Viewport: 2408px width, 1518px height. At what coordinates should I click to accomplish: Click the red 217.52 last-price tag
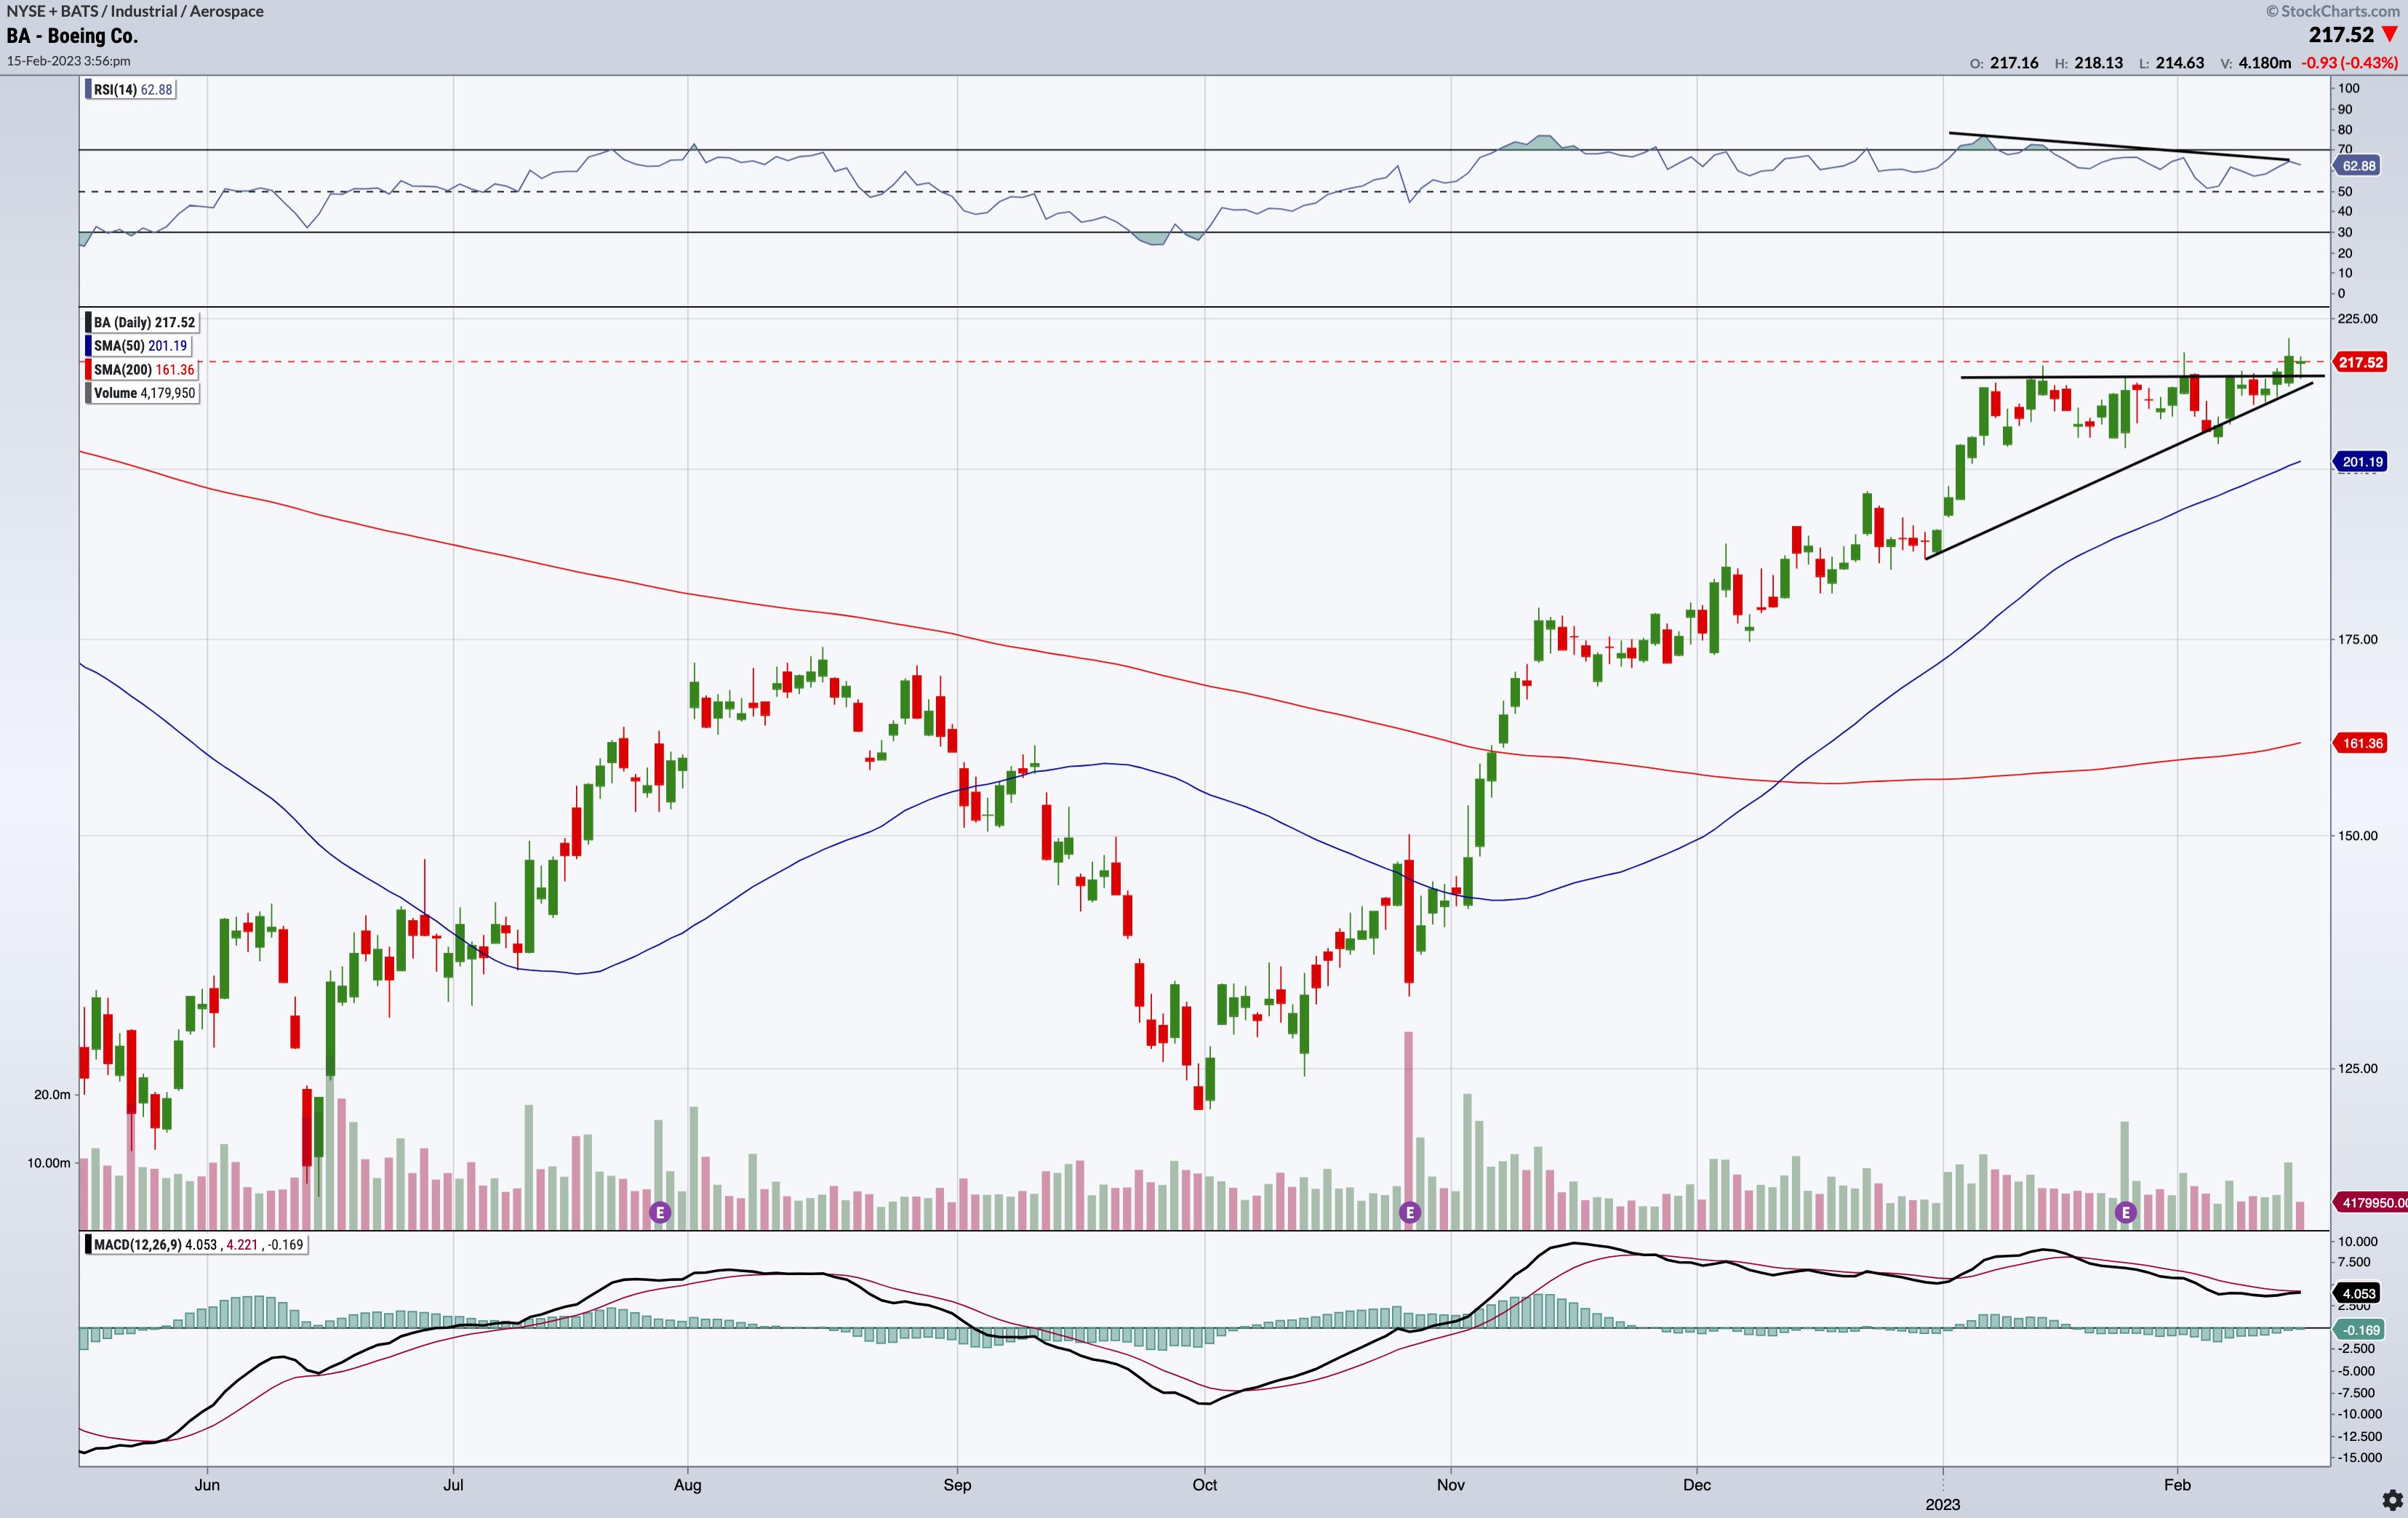(2360, 362)
